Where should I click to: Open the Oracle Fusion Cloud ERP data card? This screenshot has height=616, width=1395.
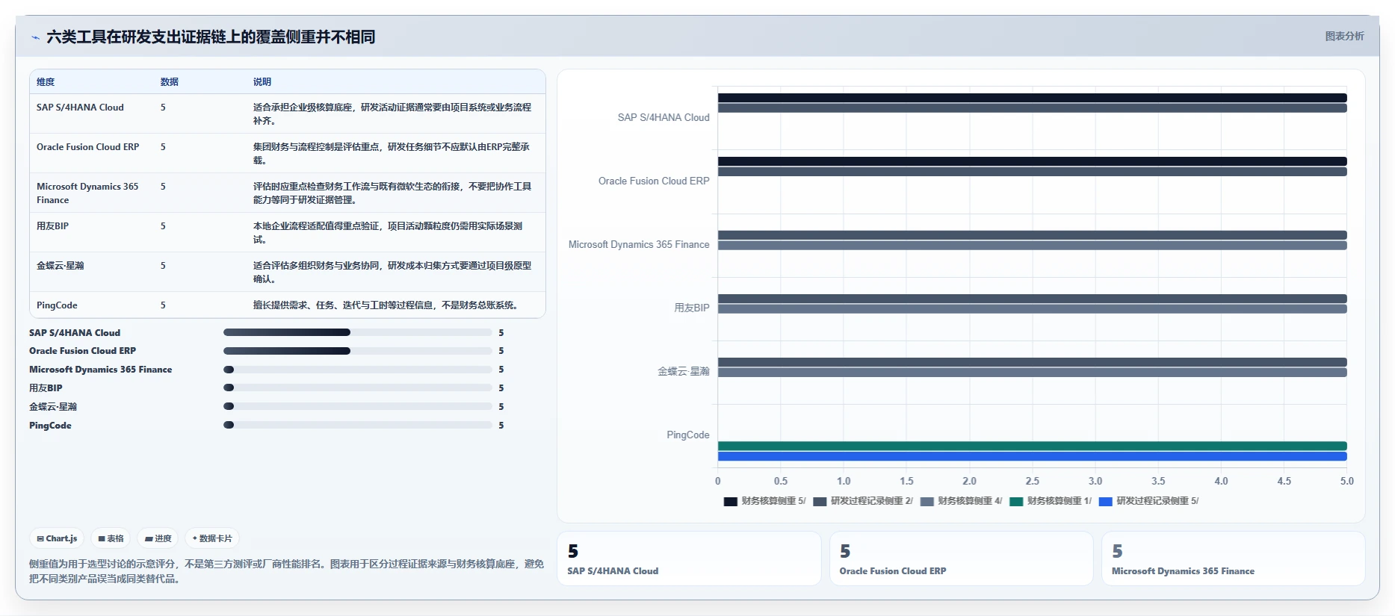(x=961, y=559)
